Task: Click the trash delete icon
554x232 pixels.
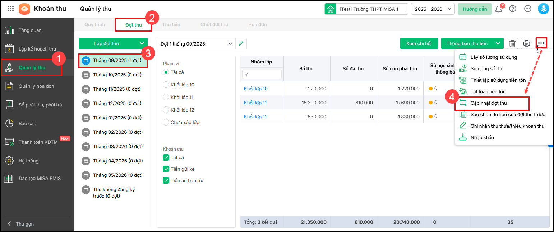Action: (x=512, y=43)
